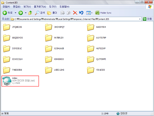Click the Windows flag logo
154x116 pixels.
pyautogui.click(x=150, y=7)
